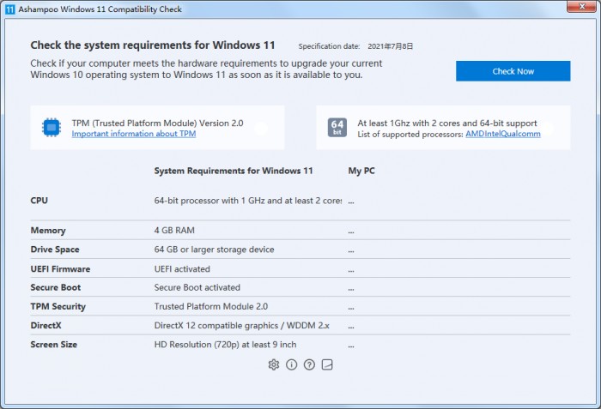Click the specification date value 2021年7月8日
This screenshot has height=409, width=601.
pyautogui.click(x=390, y=46)
